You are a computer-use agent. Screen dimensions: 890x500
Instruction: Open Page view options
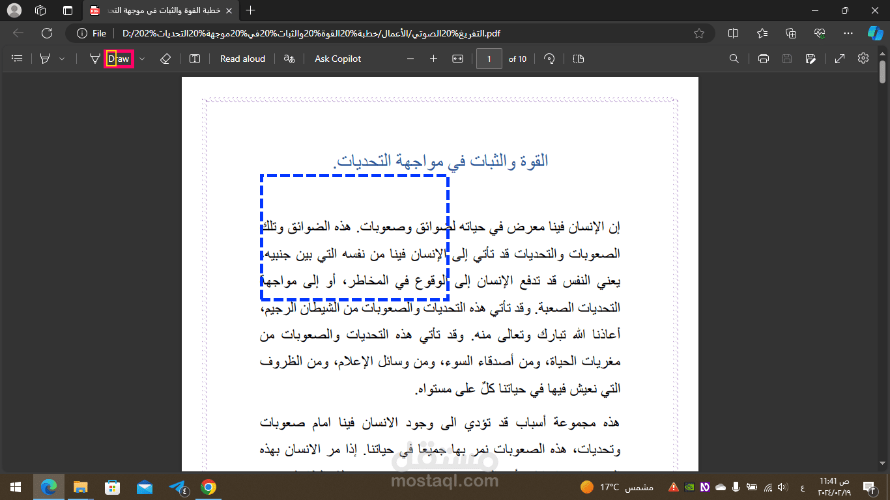pyautogui.click(x=579, y=59)
